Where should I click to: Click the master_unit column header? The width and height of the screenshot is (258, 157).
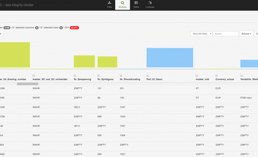click(202, 79)
